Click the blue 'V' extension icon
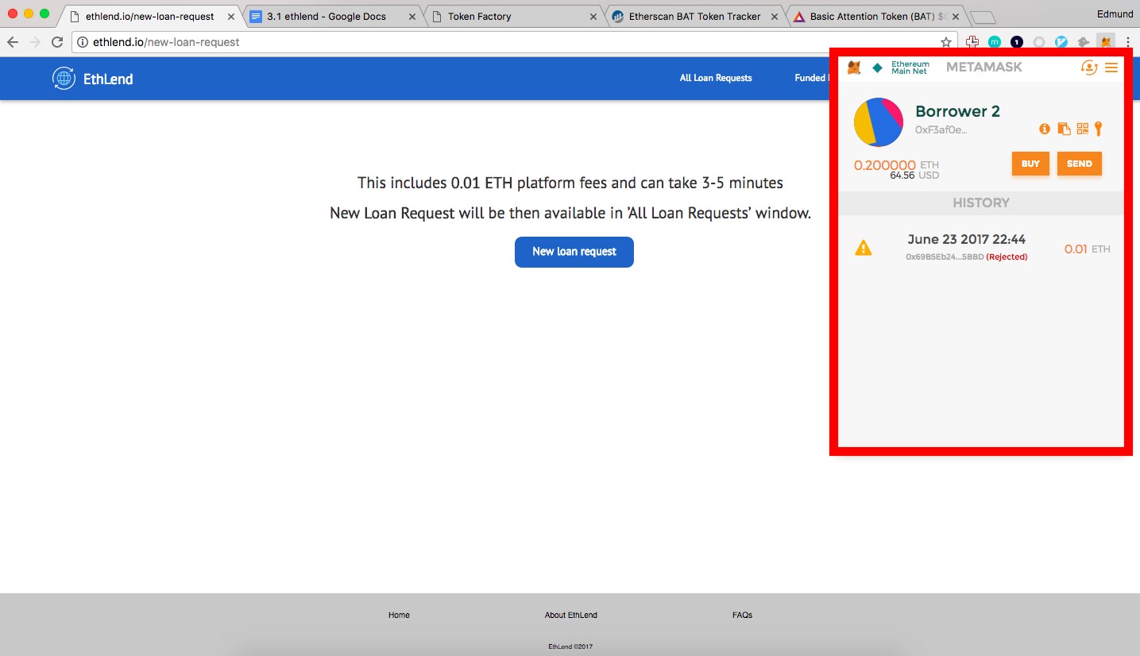1140x656 pixels. (x=1061, y=42)
